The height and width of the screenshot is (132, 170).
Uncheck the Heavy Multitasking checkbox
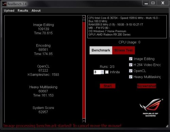131,77
